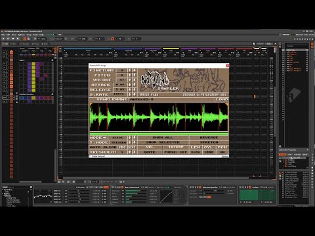Toggle the INTERP option

(176, 147)
